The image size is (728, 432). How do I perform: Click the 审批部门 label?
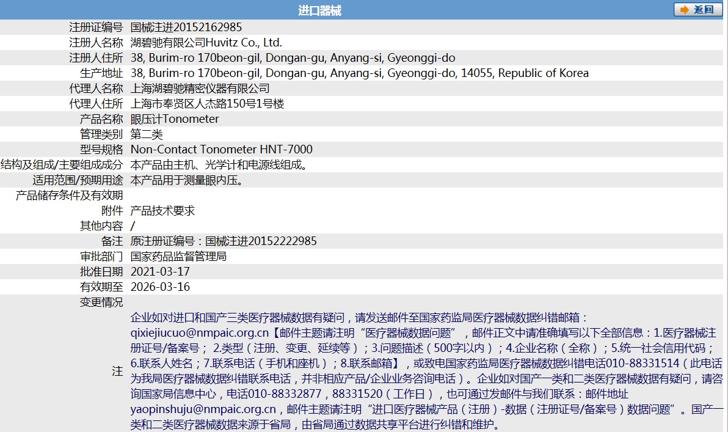click(x=101, y=257)
